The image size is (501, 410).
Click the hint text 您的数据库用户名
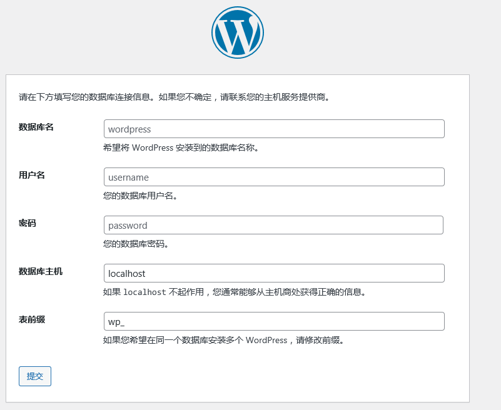(x=140, y=196)
